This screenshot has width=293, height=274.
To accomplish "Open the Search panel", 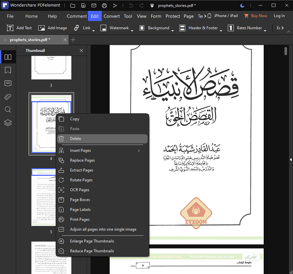I will (8, 110).
